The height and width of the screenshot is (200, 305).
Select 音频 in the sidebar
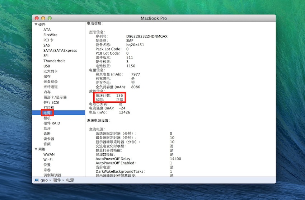point(47,144)
